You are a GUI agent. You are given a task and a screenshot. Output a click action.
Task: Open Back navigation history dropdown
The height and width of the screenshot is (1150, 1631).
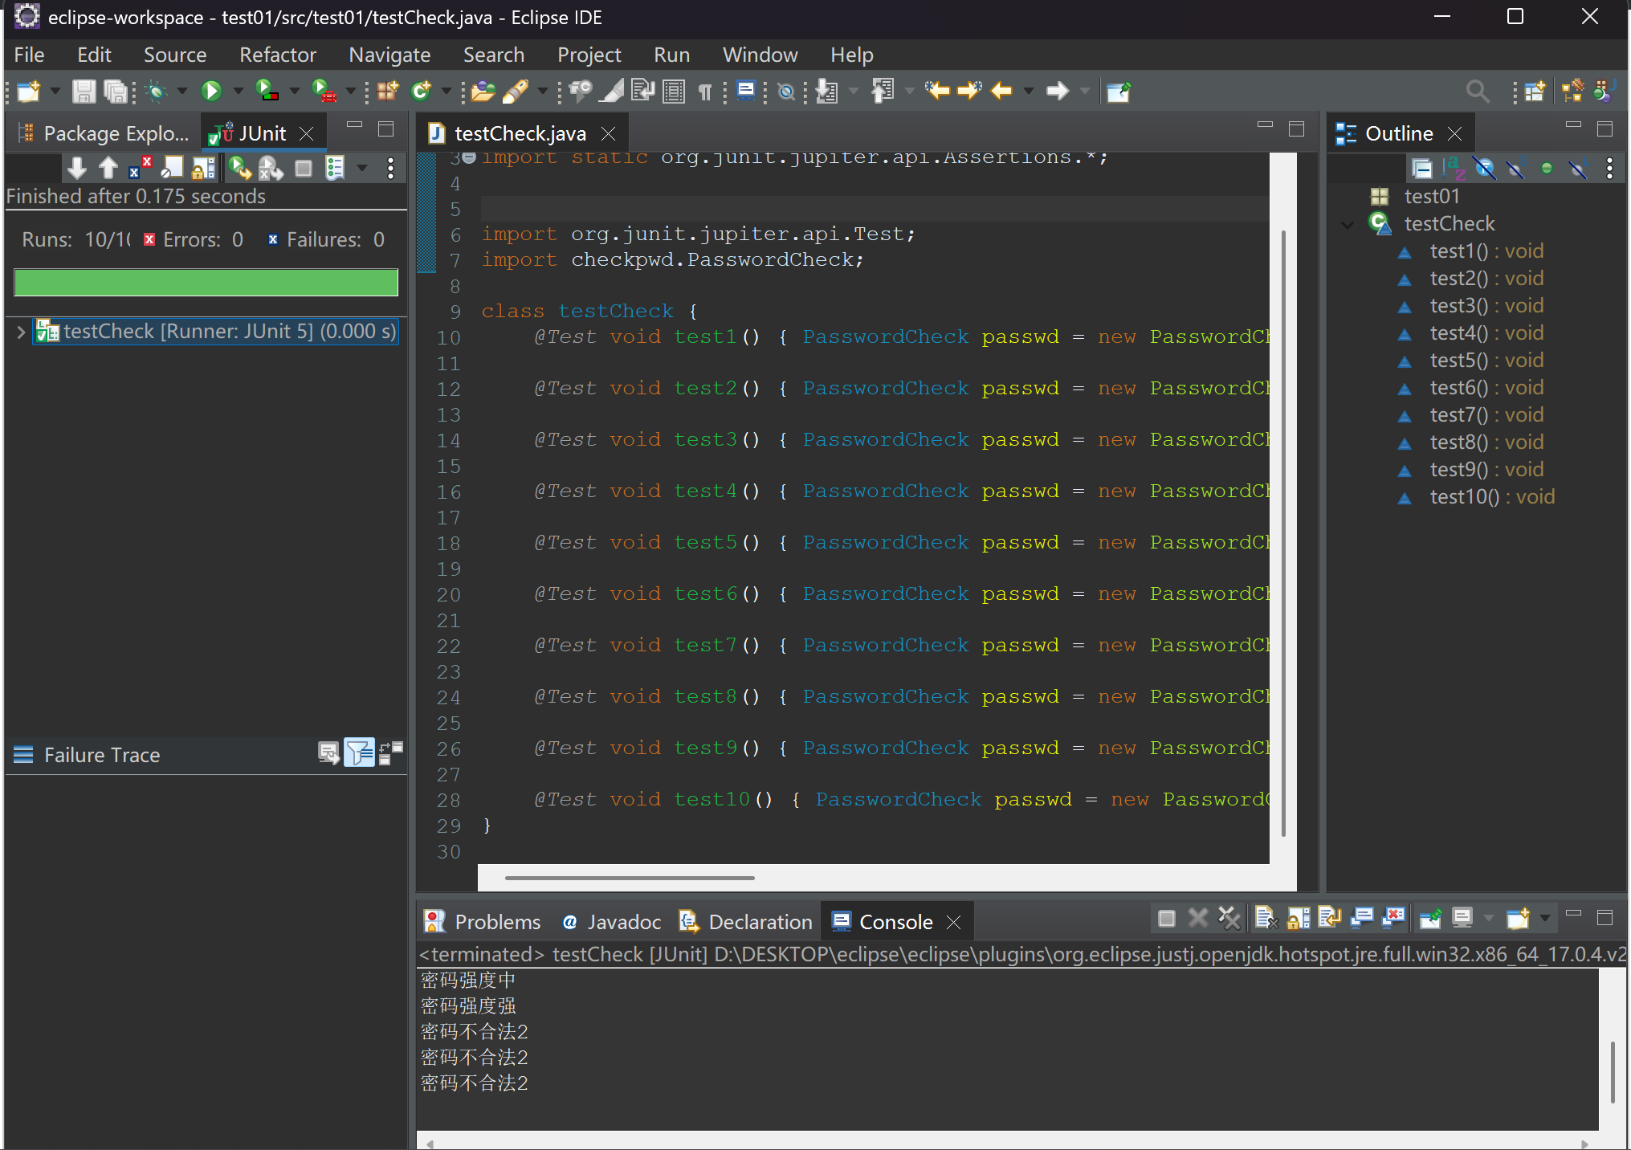(x=1029, y=92)
